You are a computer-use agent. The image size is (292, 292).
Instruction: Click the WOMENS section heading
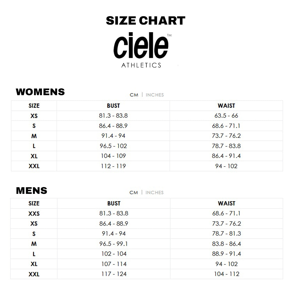[x=40, y=92]
